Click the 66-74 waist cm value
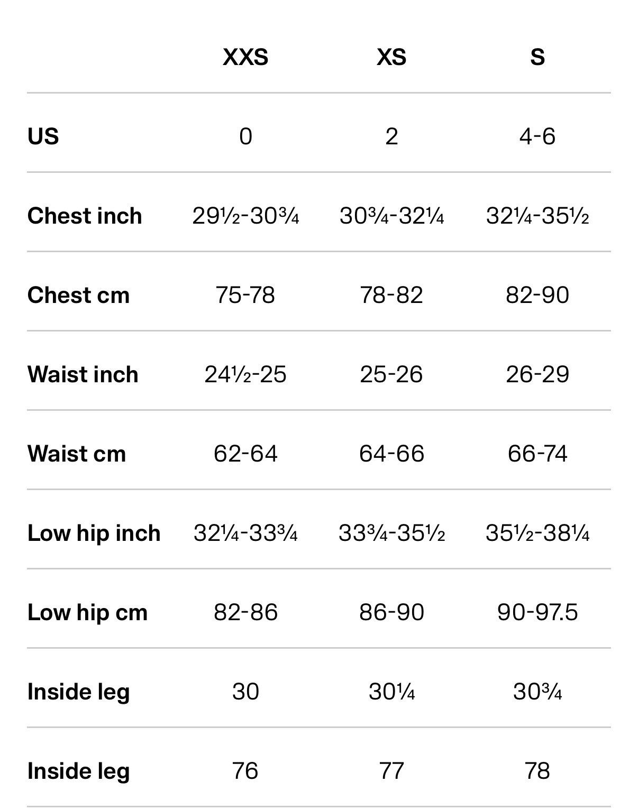638x810 pixels. pos(537,454)
